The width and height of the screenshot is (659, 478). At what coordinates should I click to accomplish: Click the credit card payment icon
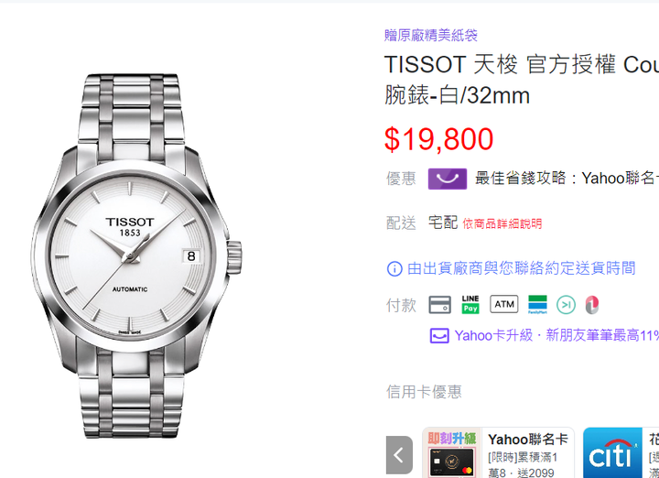(439, 304)
